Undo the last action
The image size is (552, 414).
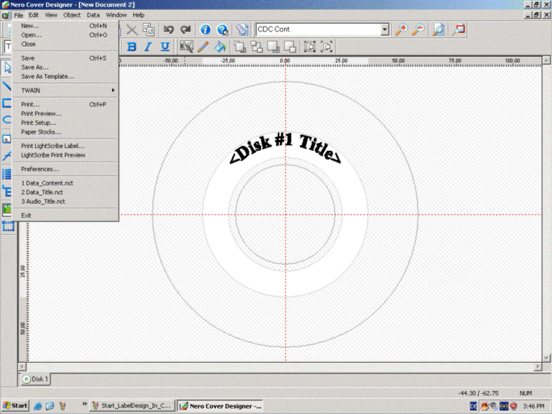169,29
